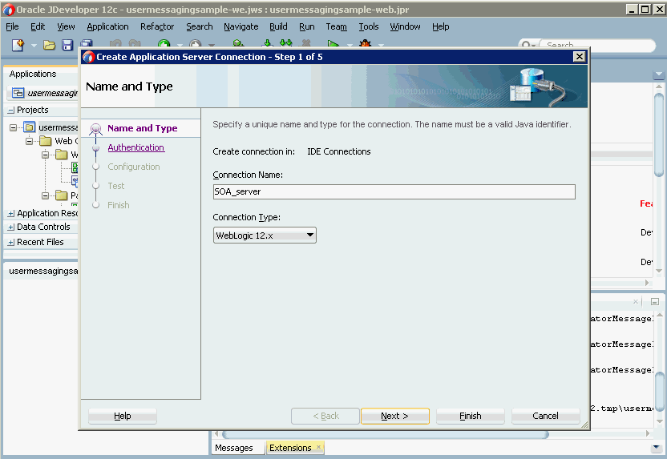This screenshot has height=459, width=667.
Task: Click the Connection Name input field
Action: pos(394,191)
